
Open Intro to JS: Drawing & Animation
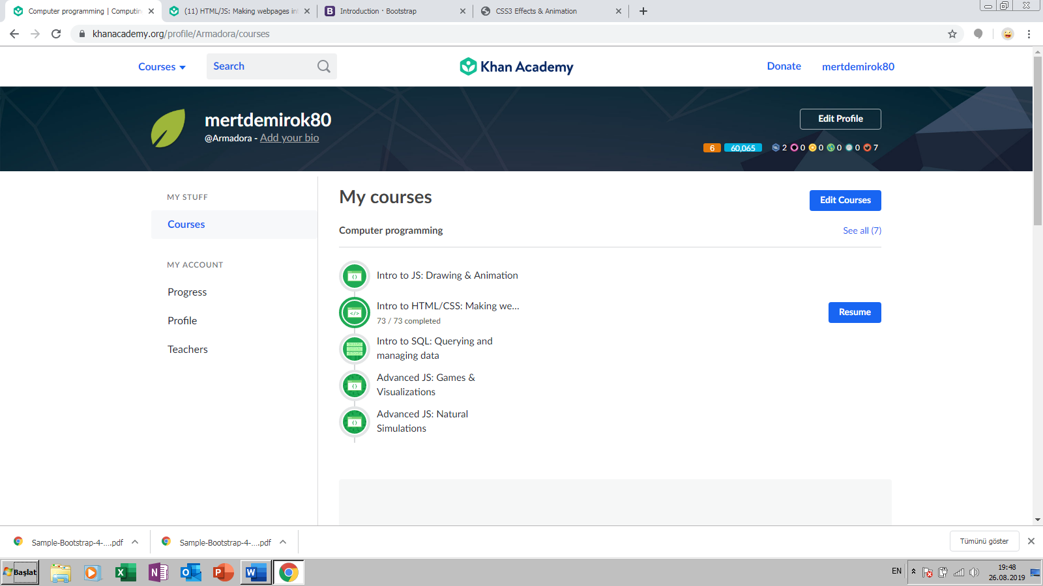[x=447, y=276]
